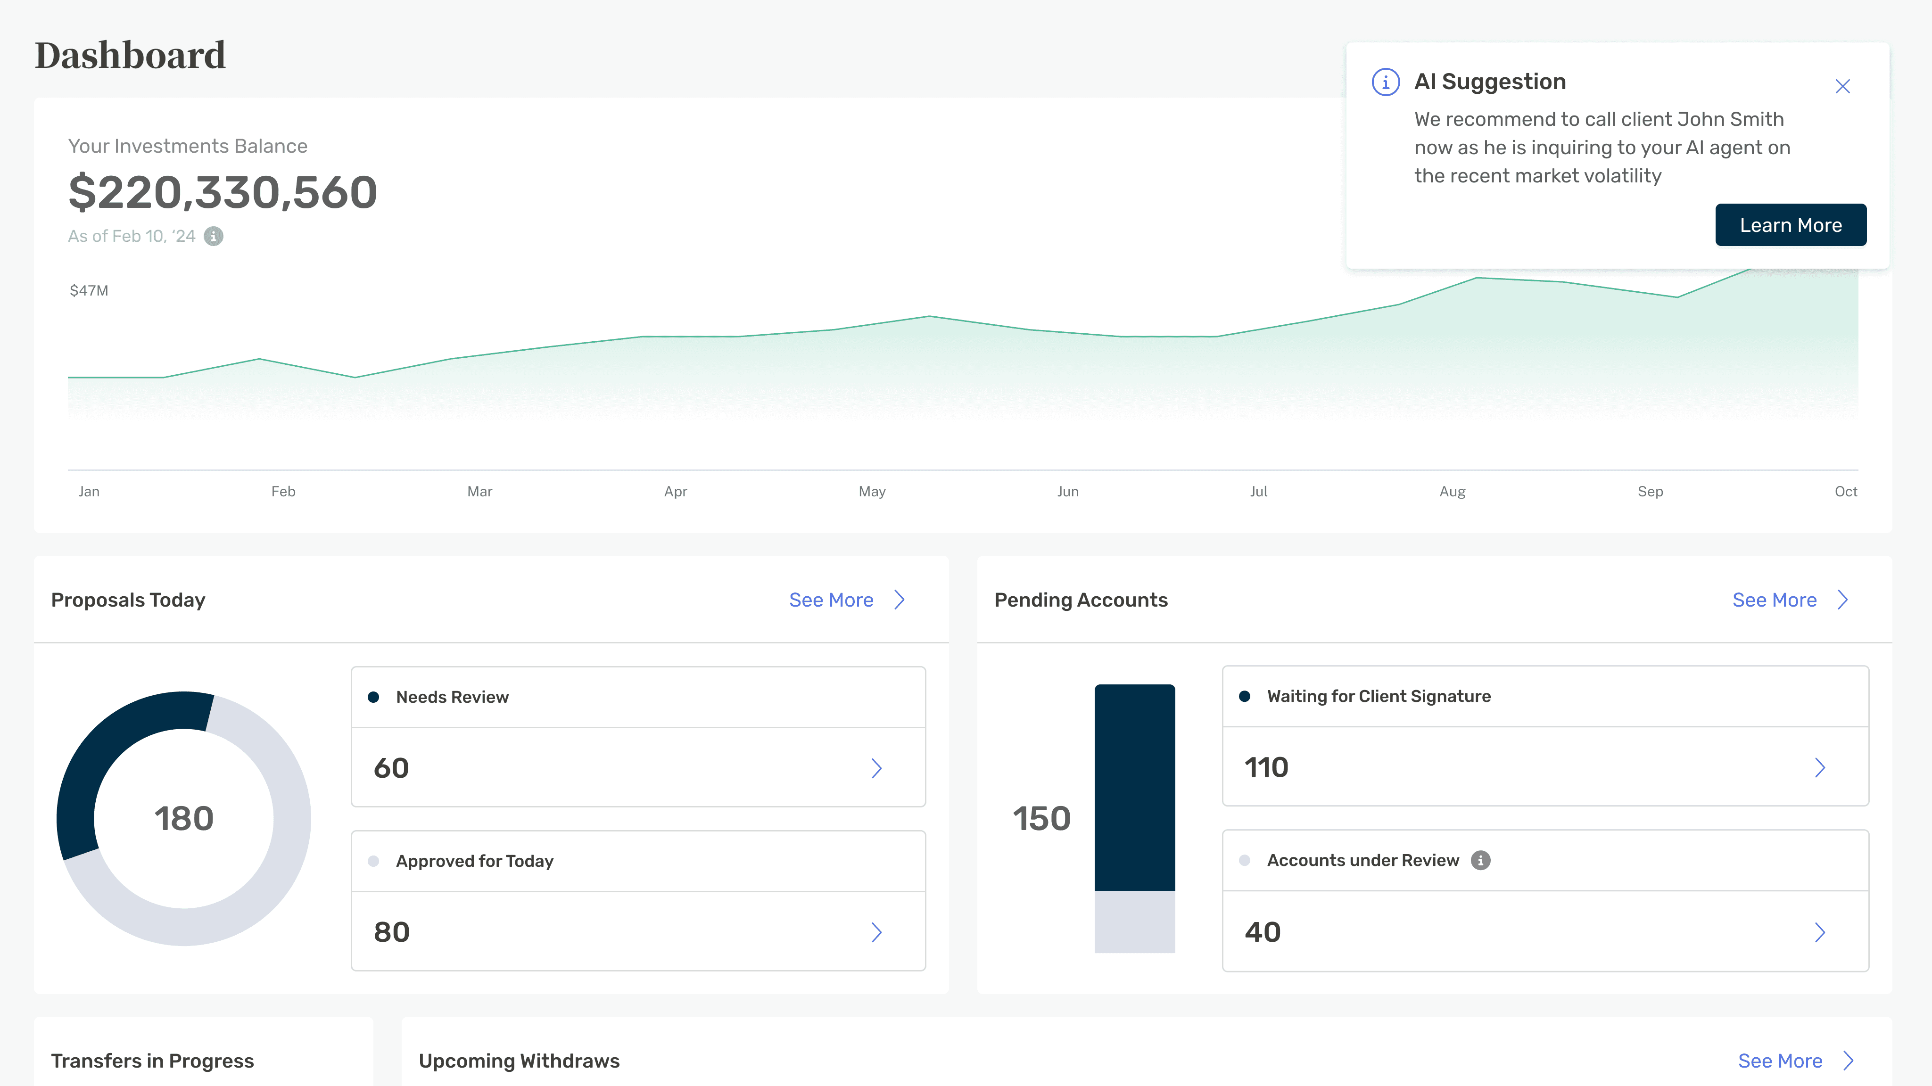1932x1086 pixels.
Task: Expand the Needs Review 60 chevron
Action: pyautogui.click(x=876, y=768)
